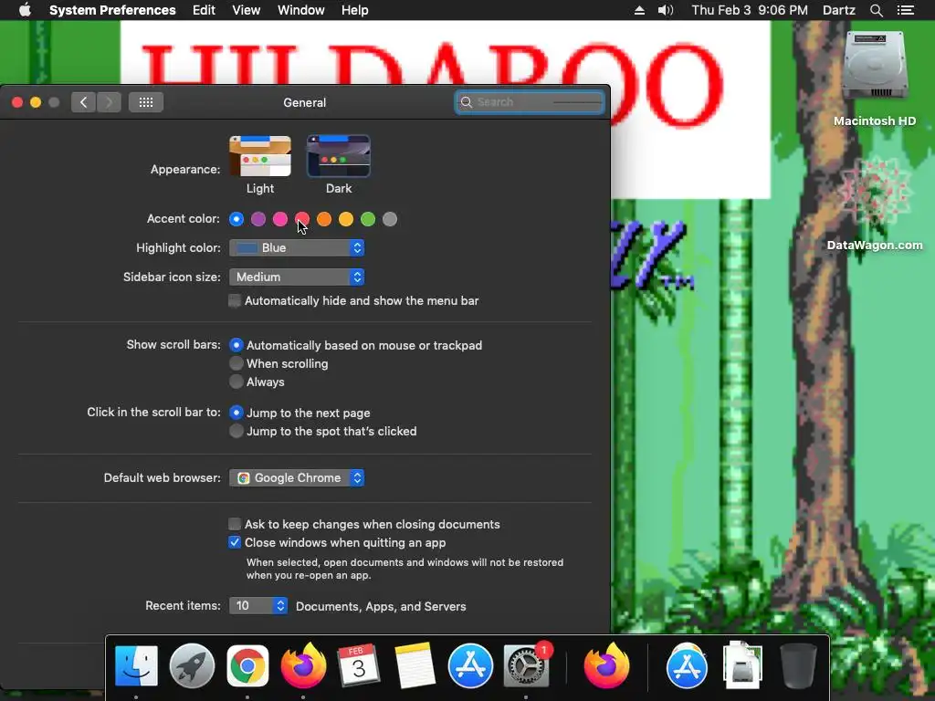Viewport: 935px width, 701px height.
Task: Open Calendar showing Feb 3 in Dock
Action: pyautogui.click(x=358, y=665)
